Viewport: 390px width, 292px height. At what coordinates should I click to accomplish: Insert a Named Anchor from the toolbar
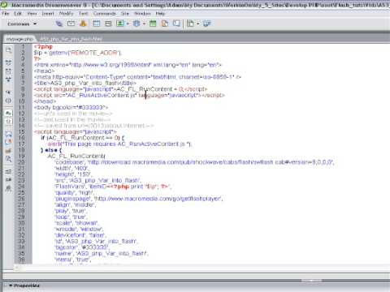(83, 24)
